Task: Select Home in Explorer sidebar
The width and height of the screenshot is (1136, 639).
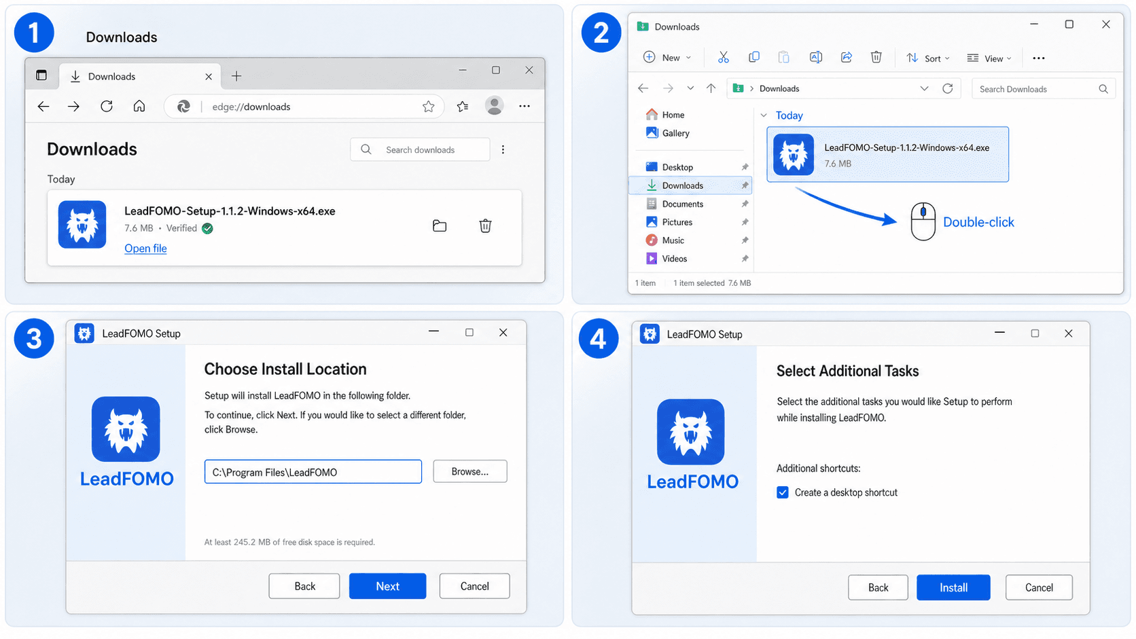Action: (673, 115)
